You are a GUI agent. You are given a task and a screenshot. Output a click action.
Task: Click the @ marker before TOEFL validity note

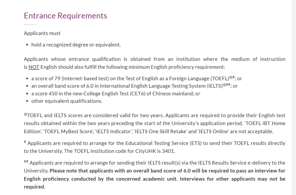(25, 115)
